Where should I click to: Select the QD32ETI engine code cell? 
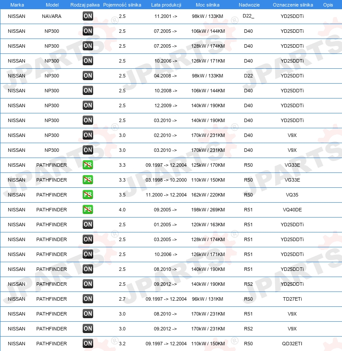click(292, 344)
